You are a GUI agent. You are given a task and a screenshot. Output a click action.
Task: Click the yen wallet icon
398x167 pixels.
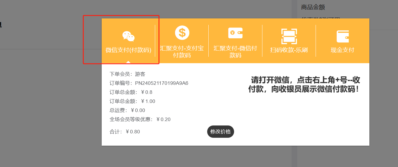point(235,33)
